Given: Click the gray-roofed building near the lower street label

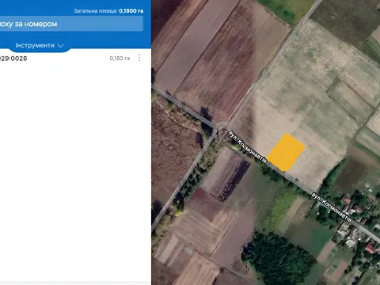Looking at the screenshot, I should (343, 230).
